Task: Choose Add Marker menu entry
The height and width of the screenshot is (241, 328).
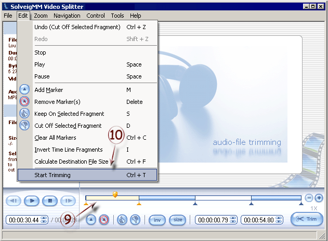Action: tap(87, 90)
